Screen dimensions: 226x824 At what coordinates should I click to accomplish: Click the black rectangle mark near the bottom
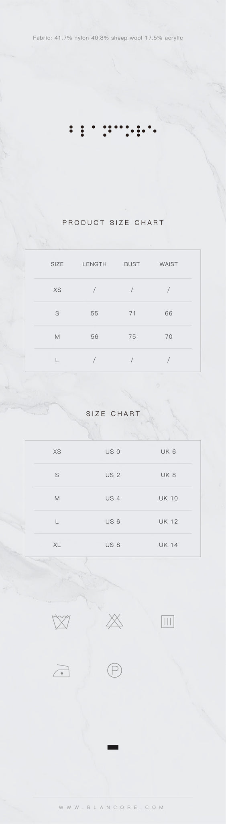(113, 748)
